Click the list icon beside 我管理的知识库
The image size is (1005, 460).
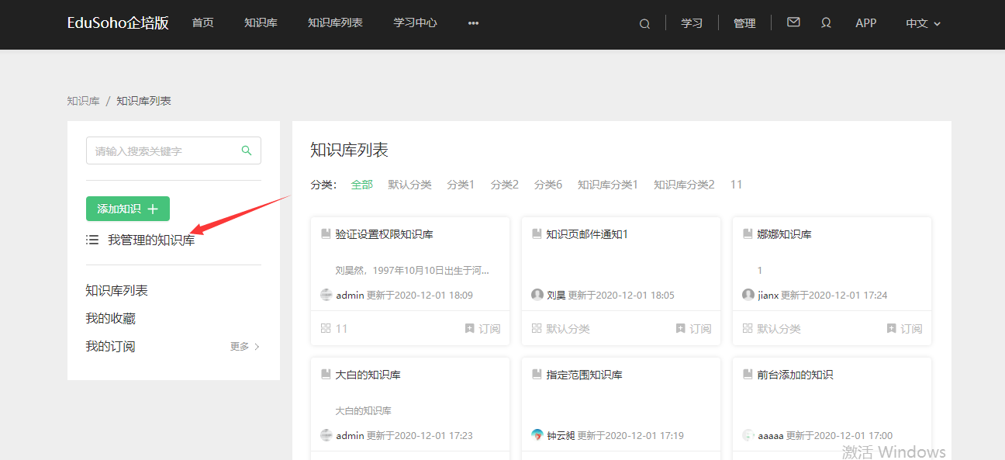tap(92, 240)
